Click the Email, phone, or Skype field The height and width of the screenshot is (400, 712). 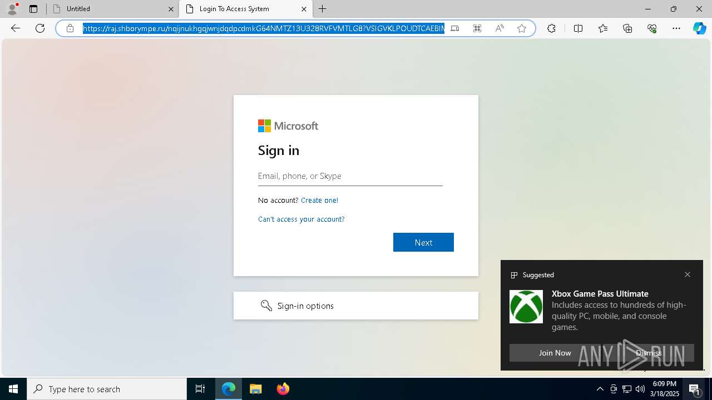[x=350, y=176]
